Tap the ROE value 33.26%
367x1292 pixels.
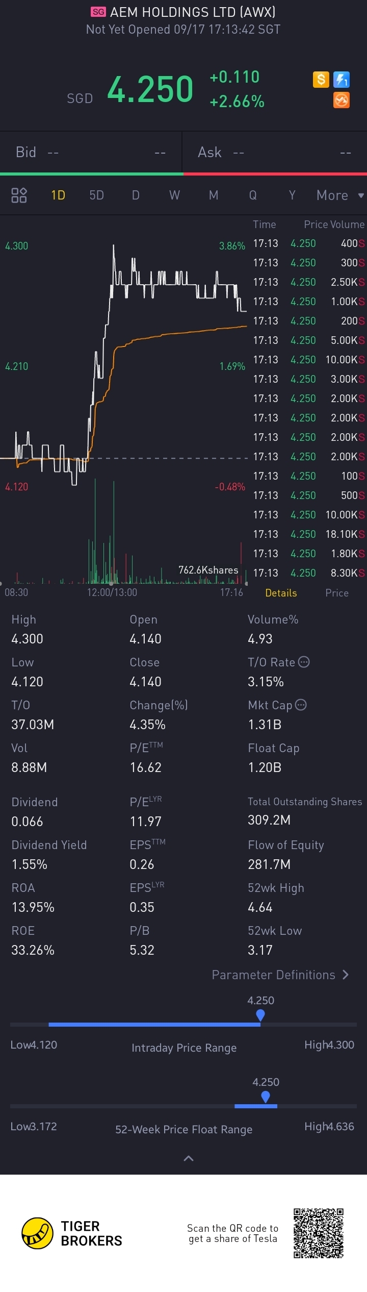point(33,950)
